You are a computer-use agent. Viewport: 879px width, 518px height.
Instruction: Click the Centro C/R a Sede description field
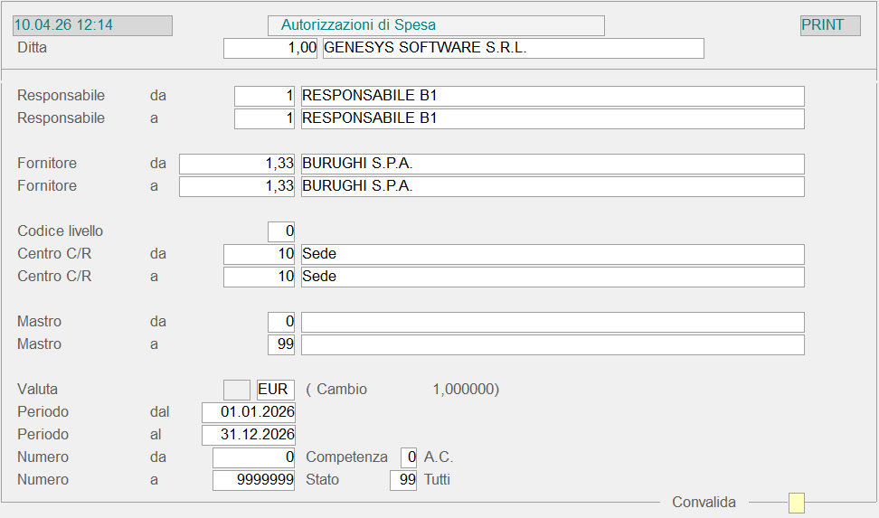tap(552, 277)
